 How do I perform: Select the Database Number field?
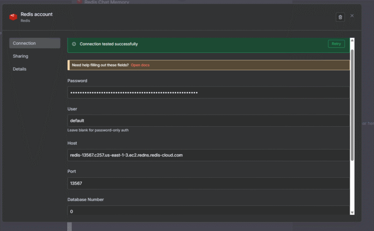(x=209, y=210)
